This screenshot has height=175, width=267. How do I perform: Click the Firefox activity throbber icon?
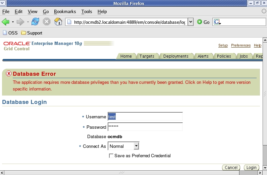(x=264, y=11)
